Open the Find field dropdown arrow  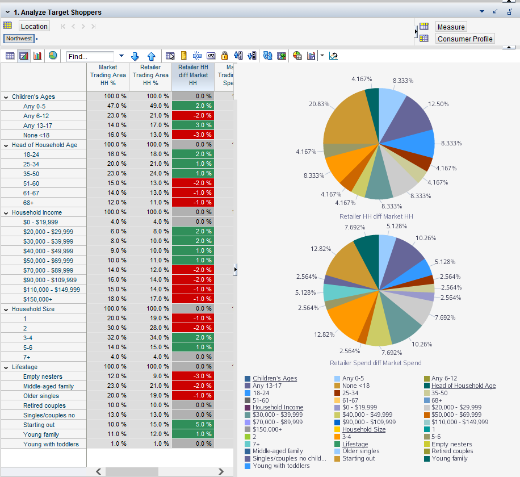(121, 56)
